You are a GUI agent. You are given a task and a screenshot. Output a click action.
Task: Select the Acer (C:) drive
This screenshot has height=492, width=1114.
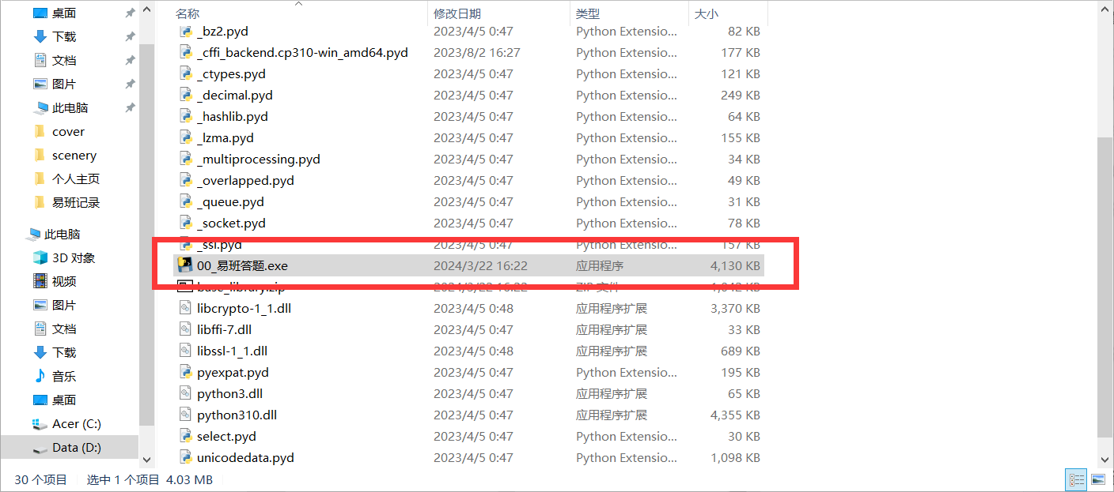76,424
